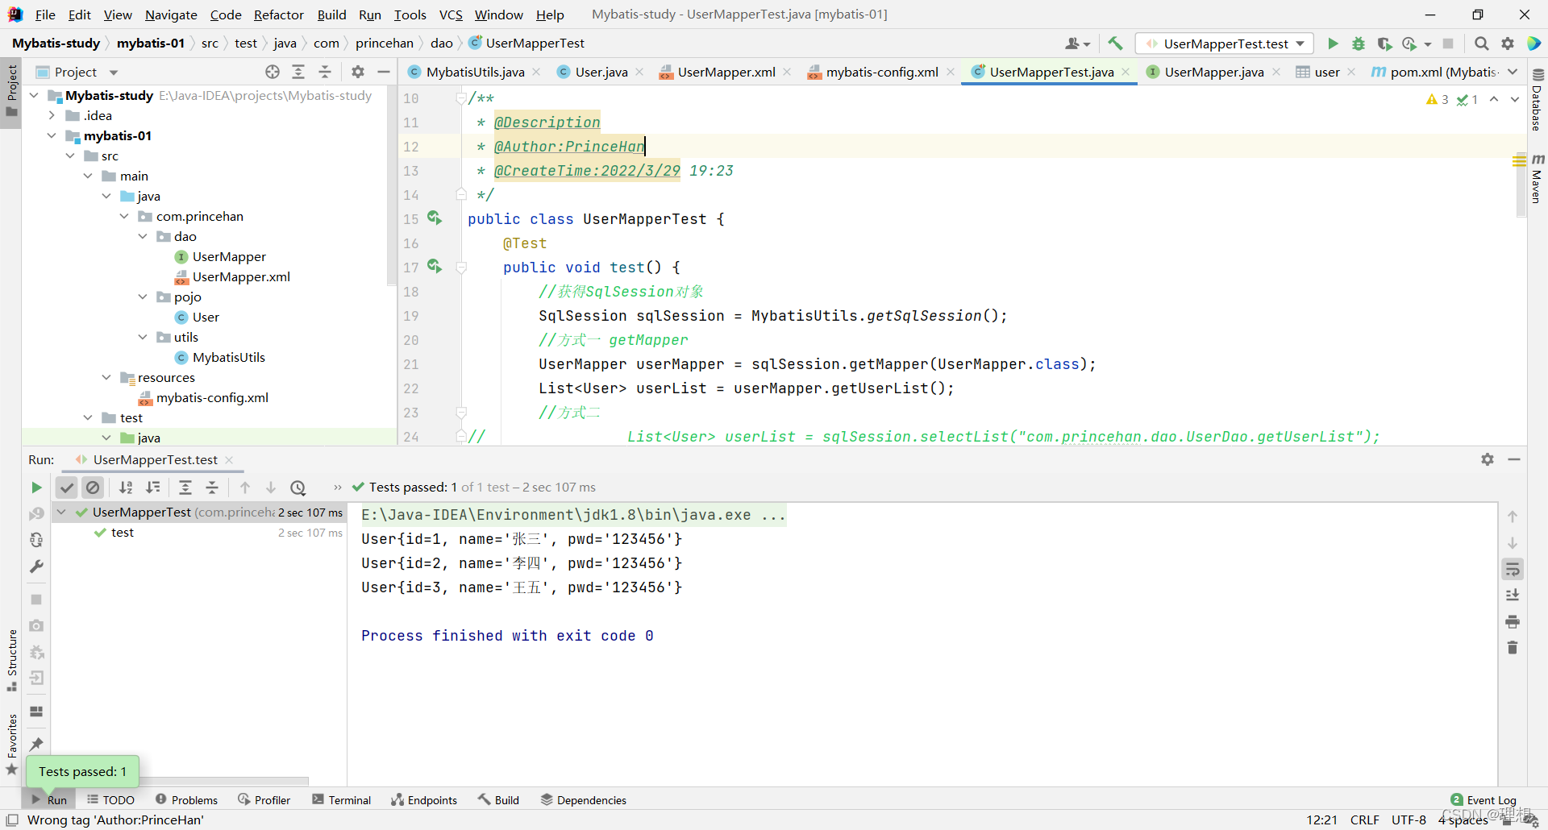Toggle show ignored tests button
The image size is (1548, 830).
[94, 488]
